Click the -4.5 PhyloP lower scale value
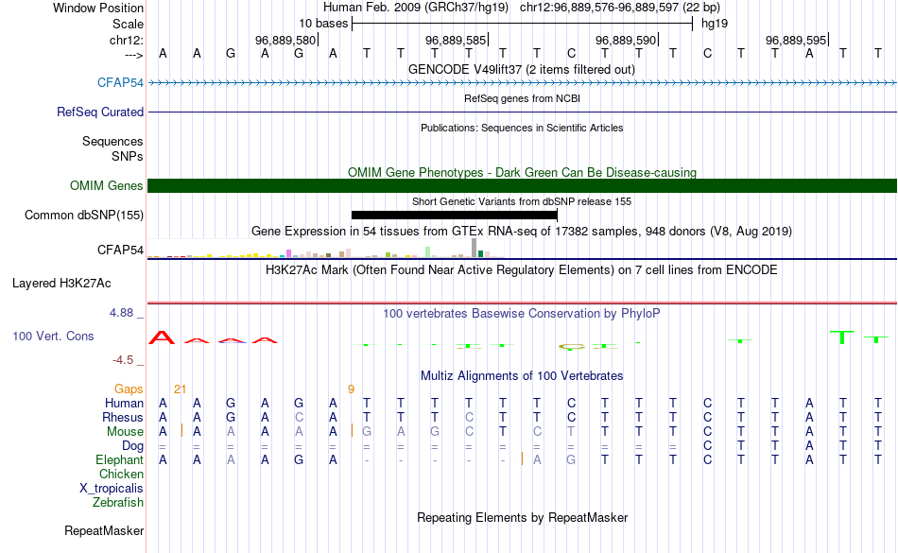The height and width of the screenshot is (553, 898). [123, 360]
